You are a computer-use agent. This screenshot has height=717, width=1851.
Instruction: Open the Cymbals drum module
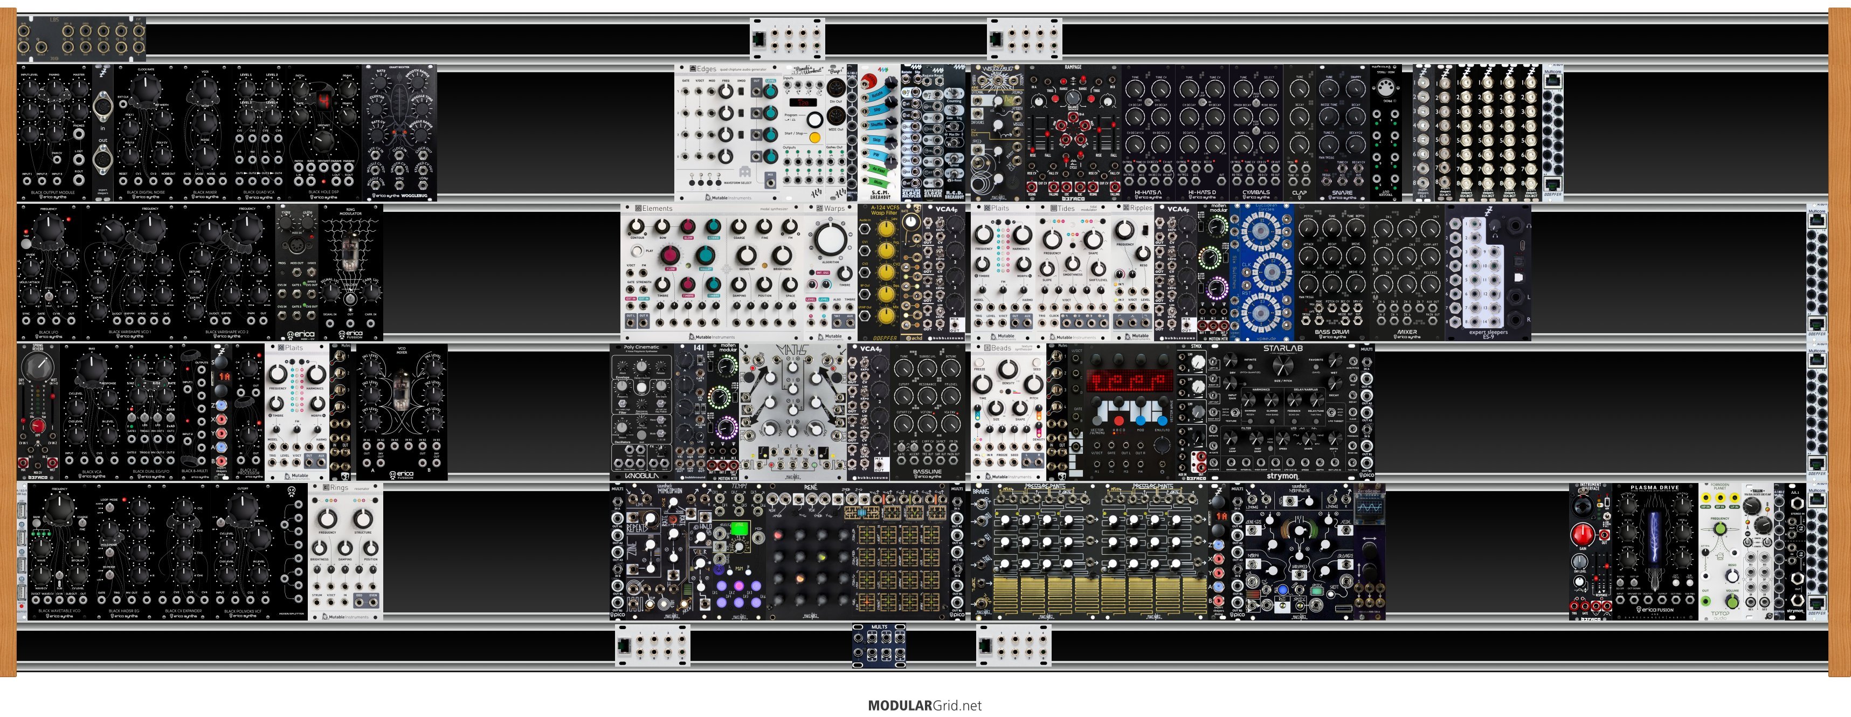point(1256,133)
